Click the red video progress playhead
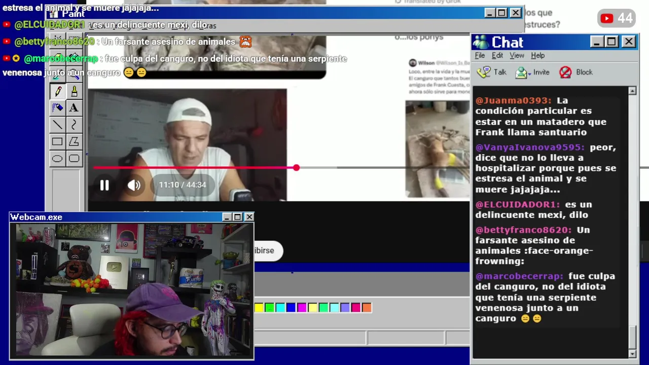Image resolution: width=649 pixels, height=365 pixels. pos(296,167)
